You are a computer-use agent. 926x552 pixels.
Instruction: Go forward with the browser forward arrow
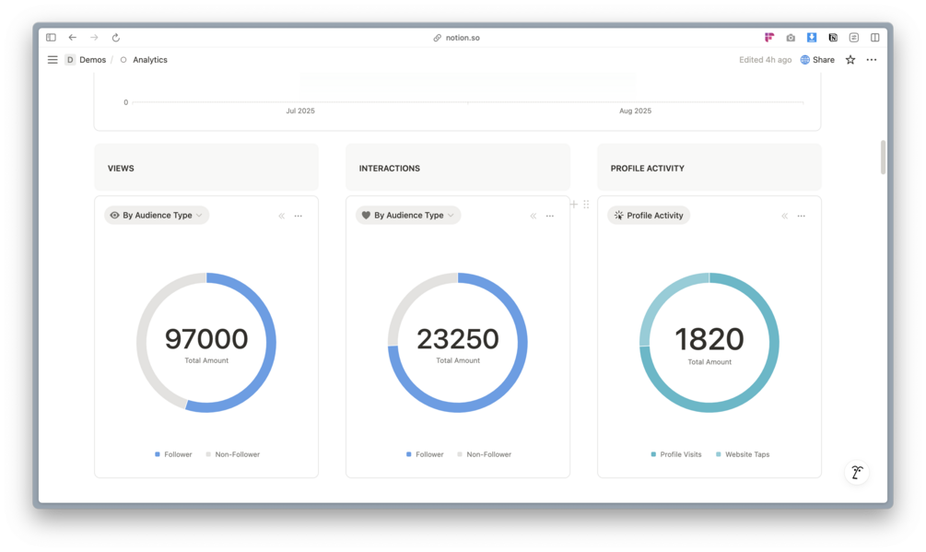[94, 37]
